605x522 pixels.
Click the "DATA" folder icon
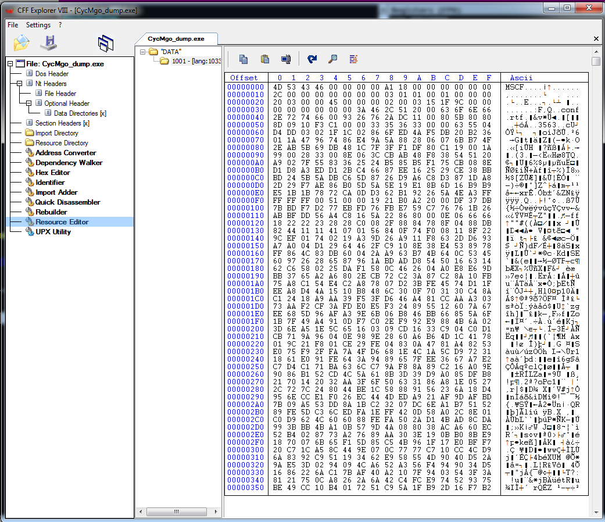click(153, 51)
